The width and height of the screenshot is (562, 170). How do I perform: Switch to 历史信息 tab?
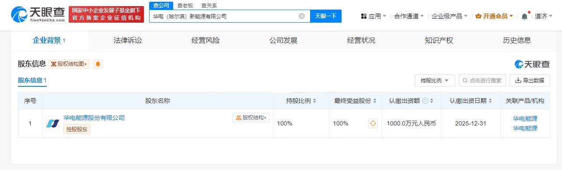point(517,41)
